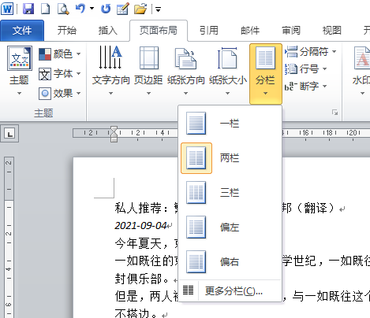Click the tab stop selector L button
The image size is (370, 318).
tap(9, 134)
